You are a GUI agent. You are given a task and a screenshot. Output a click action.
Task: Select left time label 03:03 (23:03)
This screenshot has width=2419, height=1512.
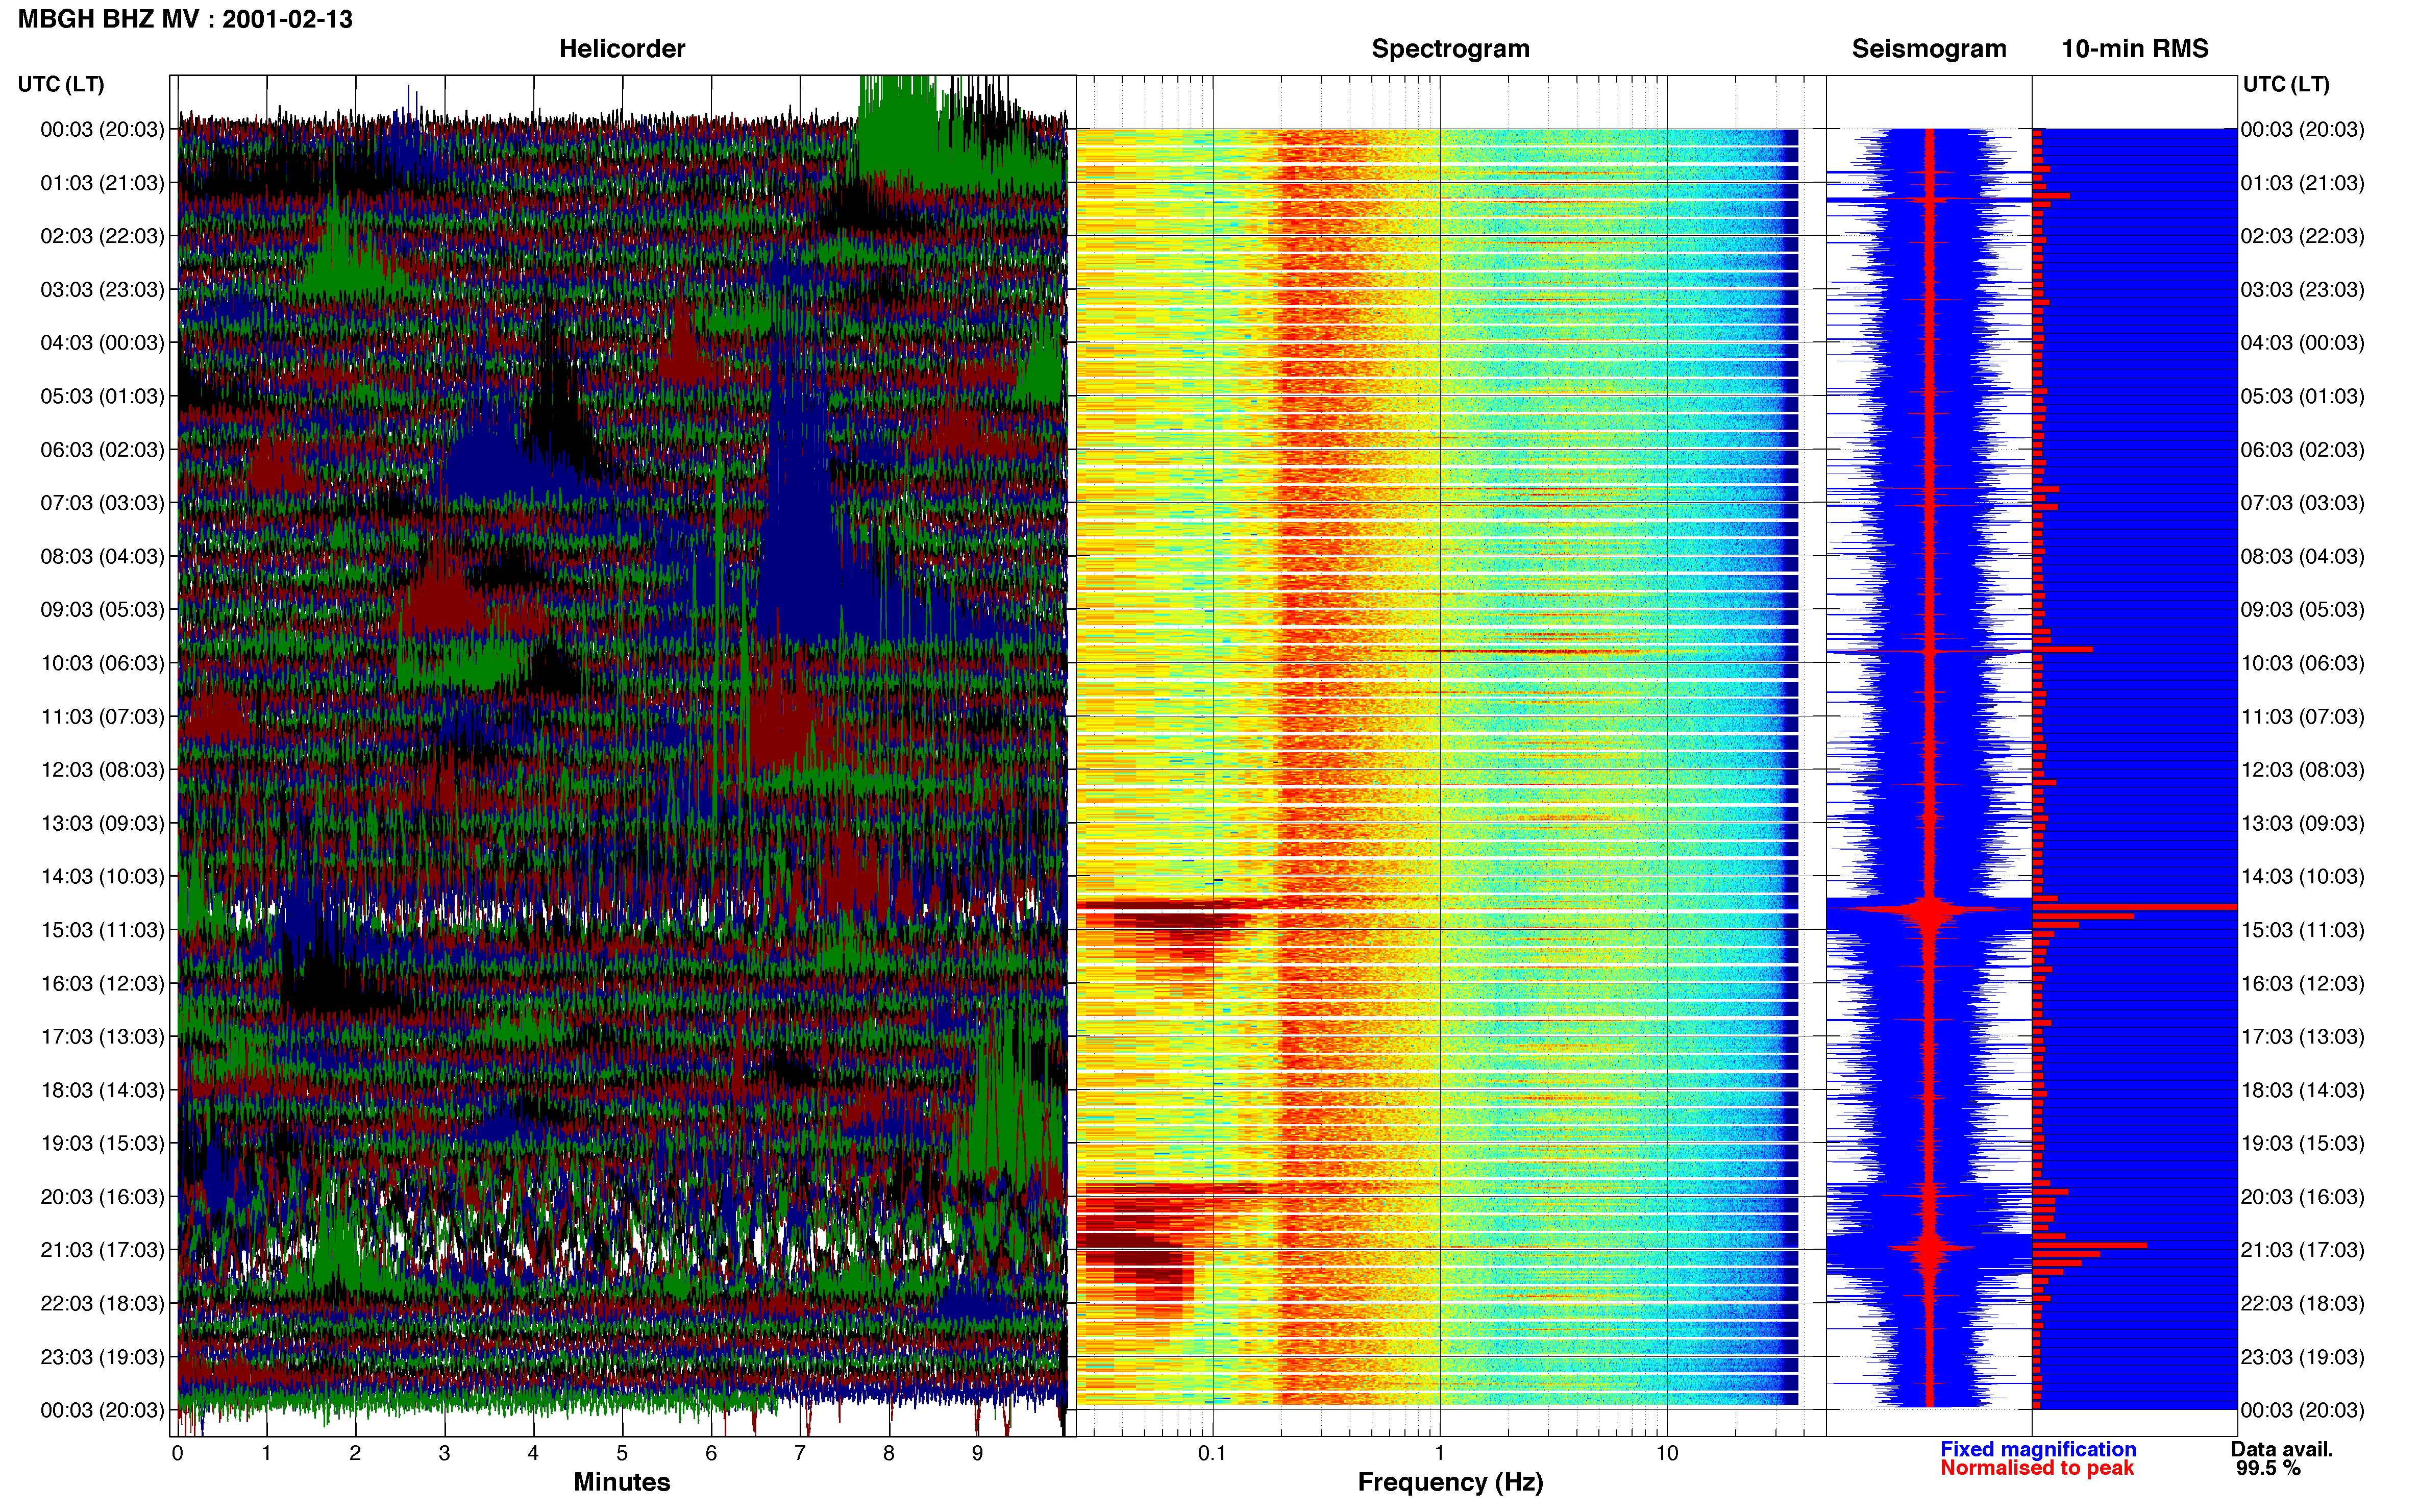(102, 290)
